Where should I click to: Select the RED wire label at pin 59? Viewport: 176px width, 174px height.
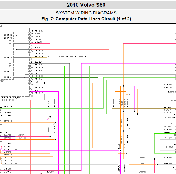click(x=37, y=82)
